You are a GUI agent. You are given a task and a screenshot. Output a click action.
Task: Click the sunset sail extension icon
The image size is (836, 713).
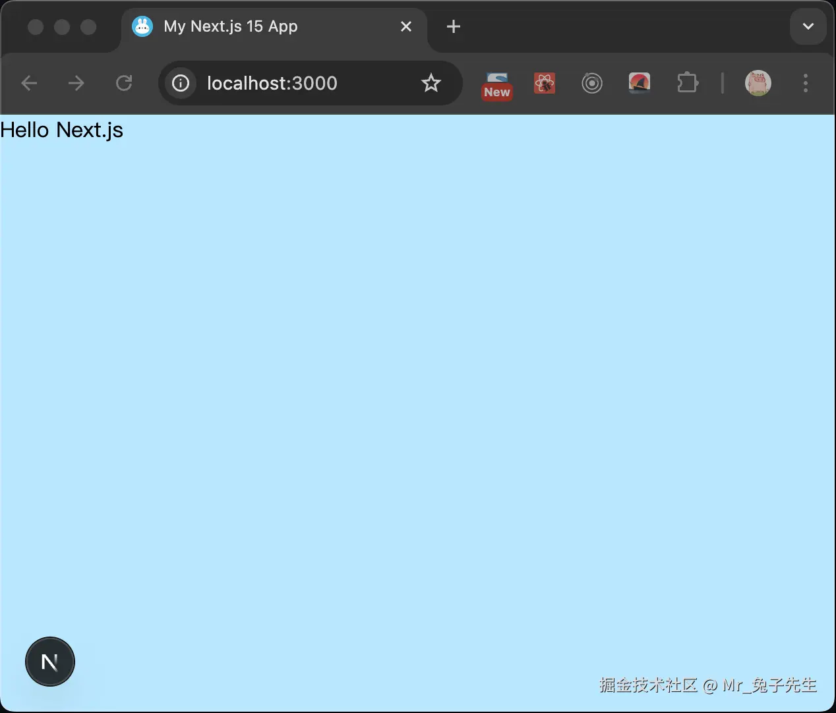click(x=639, y=83)
